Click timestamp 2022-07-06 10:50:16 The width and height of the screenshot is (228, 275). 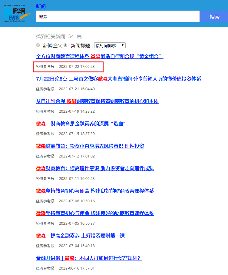coord(77,201)
